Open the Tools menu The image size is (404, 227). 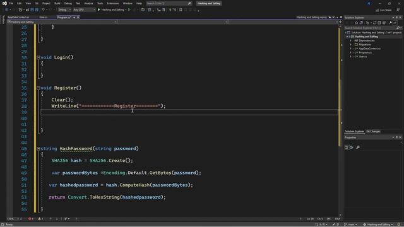coord(100,3)
